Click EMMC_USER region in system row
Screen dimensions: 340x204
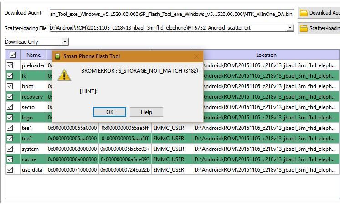pos(172,149)
